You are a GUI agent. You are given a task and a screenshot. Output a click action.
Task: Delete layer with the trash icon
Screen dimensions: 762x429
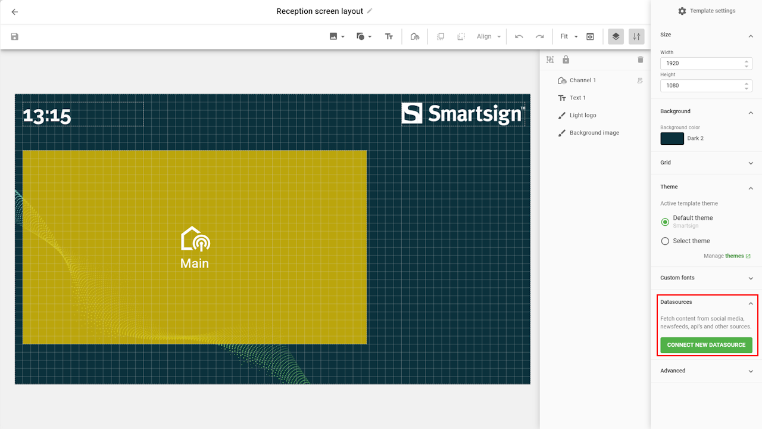(641, 60)
